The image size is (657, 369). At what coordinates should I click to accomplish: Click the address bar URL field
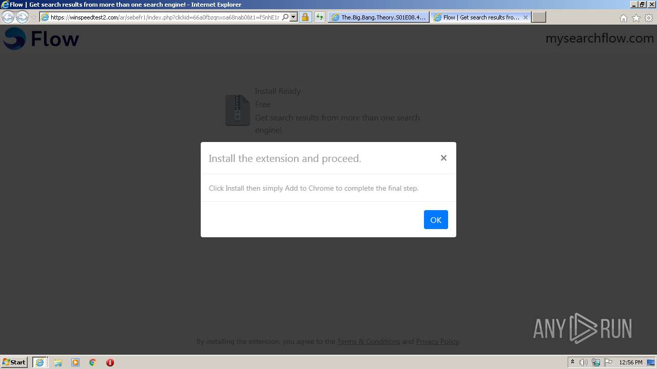pyautogui.click(x=164, y=17)
